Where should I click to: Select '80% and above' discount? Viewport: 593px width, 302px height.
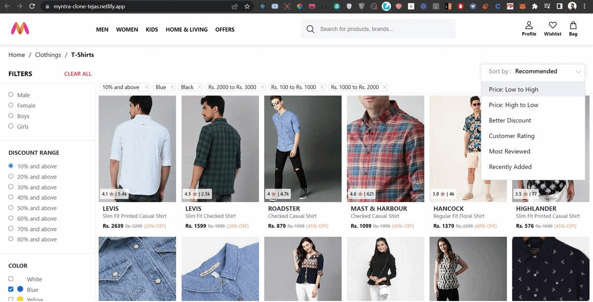[x=11, y=239]
